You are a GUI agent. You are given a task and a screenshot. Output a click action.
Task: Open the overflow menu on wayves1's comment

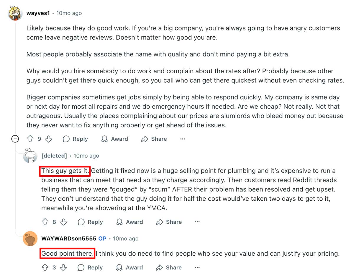(182, 139)
